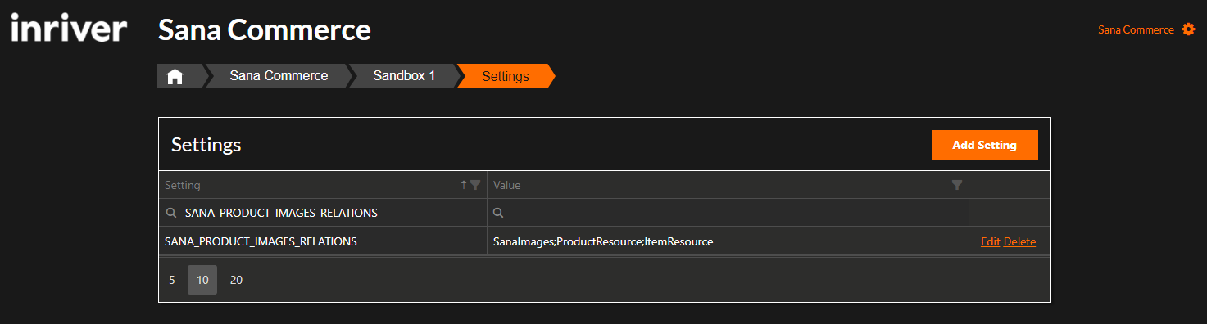Select SanaImages;ProductResource;ItemResource value cell
This screenshot has width=1207, height=324.
click(728, 241)
